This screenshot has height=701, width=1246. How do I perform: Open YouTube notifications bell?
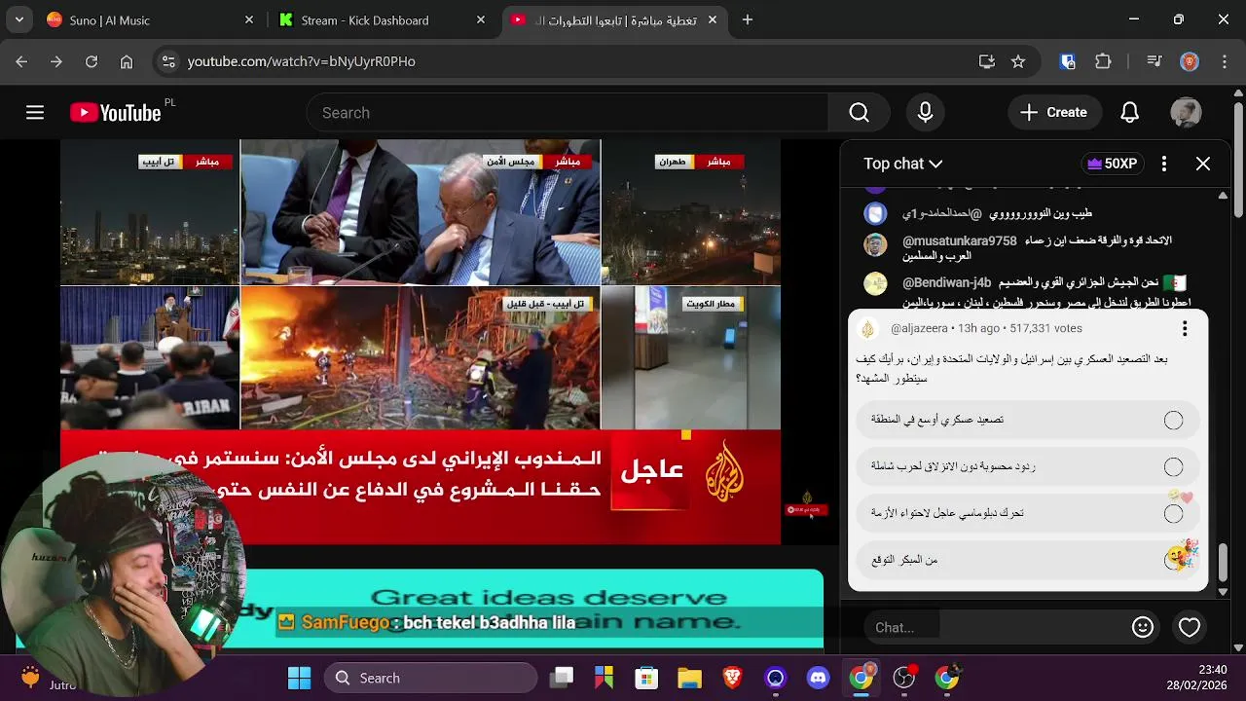(x=1129, y=113)
